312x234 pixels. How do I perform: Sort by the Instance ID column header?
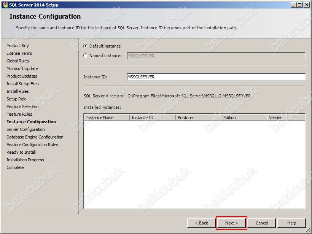coord(153,118)
